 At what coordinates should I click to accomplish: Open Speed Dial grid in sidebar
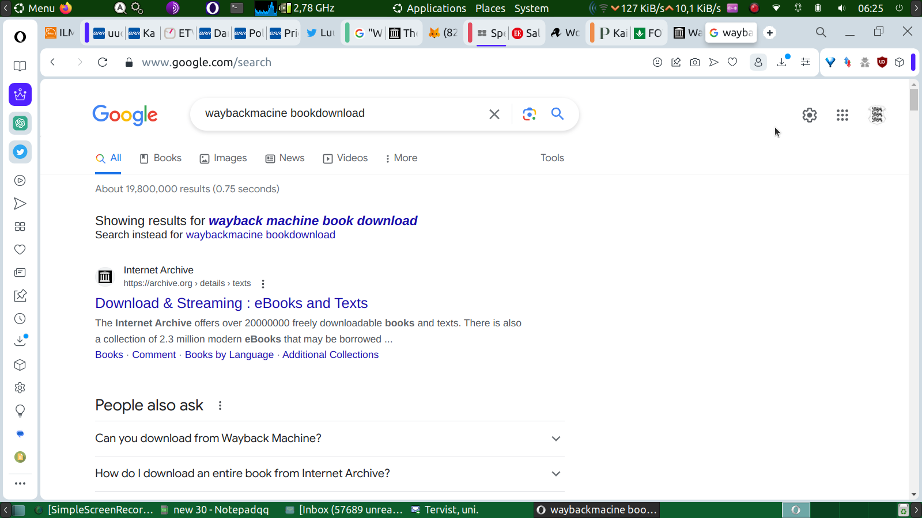20,227
